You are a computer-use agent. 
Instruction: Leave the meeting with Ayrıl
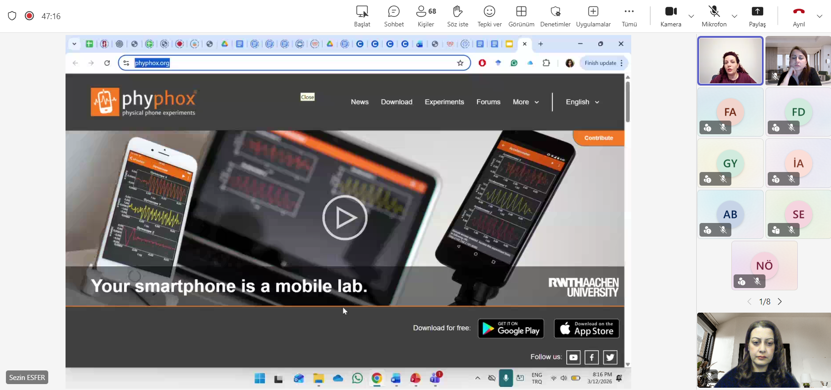point(799,16)
